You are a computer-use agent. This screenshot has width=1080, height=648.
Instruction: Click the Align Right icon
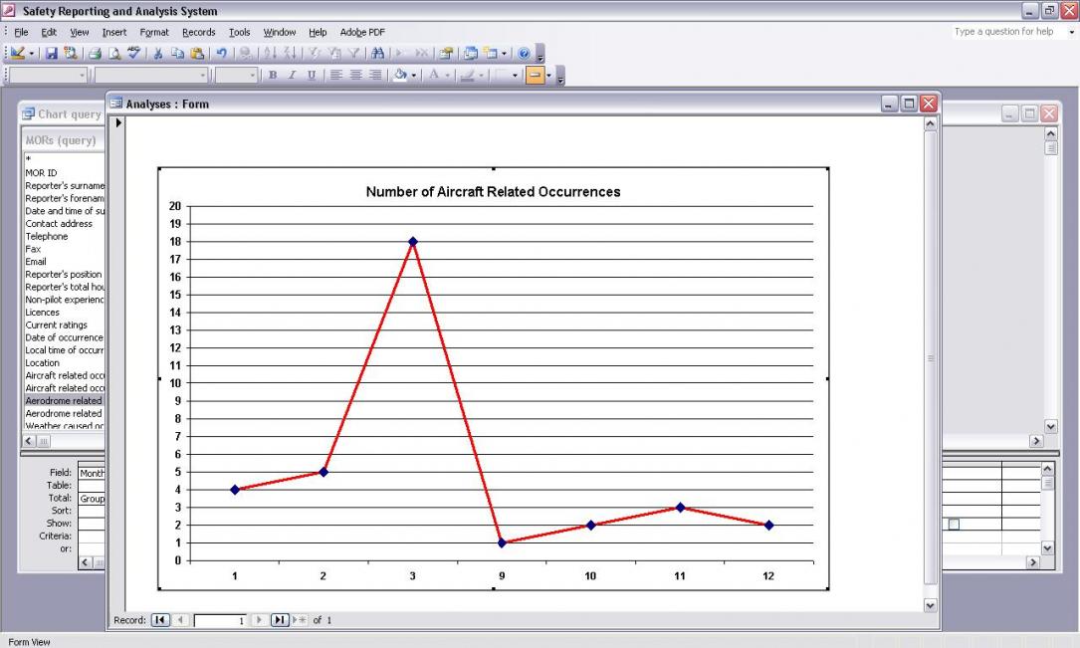(375, 75)
